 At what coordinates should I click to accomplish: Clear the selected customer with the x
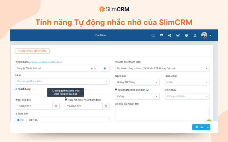tap(92, 68)
